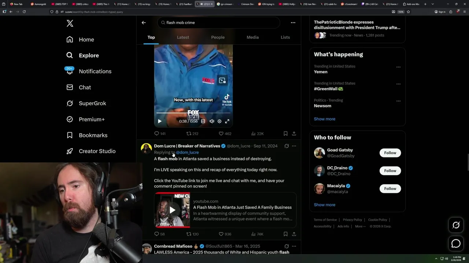Screen dimensions: 469x263
Task: Open floating Grok button
Action: (456, 225)
